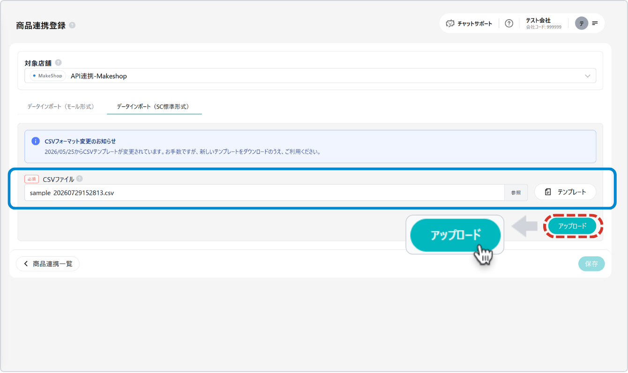Click the small アップロード button with dashed outline
Image resolution: width=628 pixels, height=373 pixels.
point(572,226)
